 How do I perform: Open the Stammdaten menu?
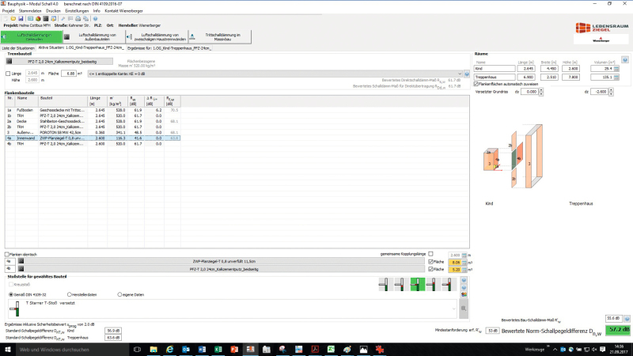28,11
